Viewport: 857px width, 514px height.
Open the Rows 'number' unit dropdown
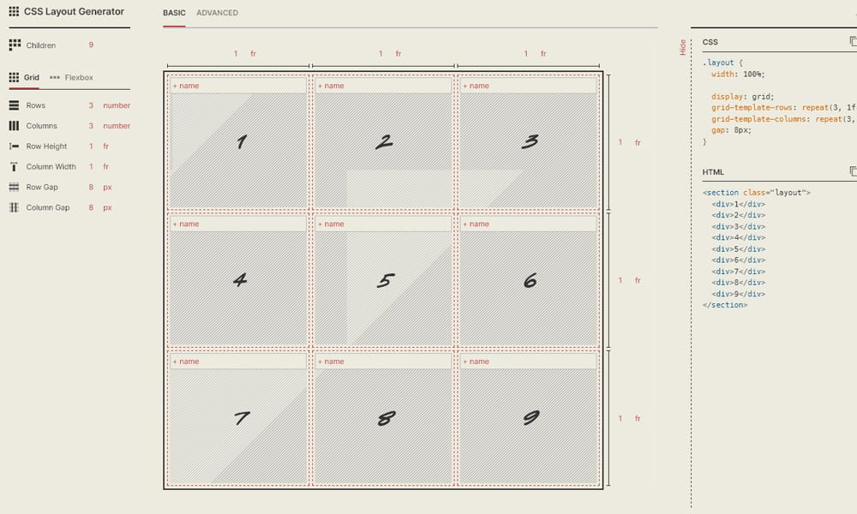(115, 105)
